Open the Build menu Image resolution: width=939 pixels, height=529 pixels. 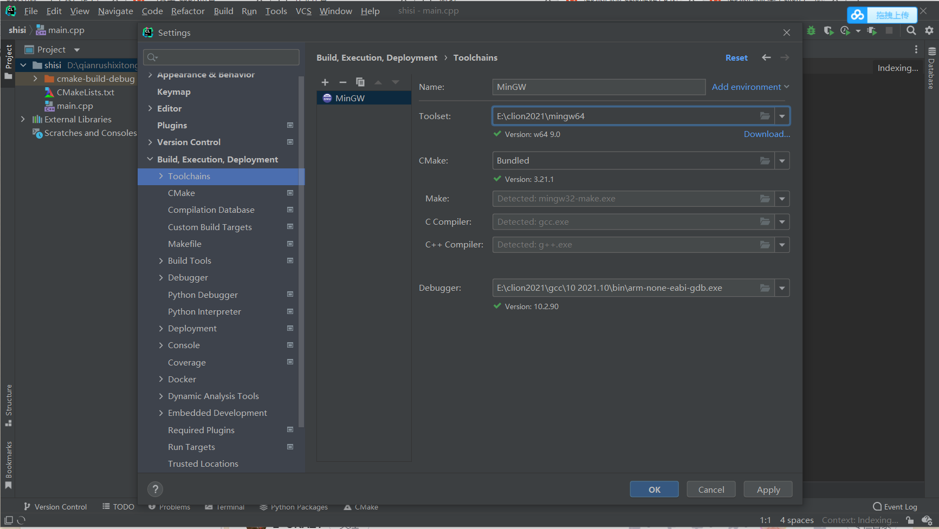(223, 11)
